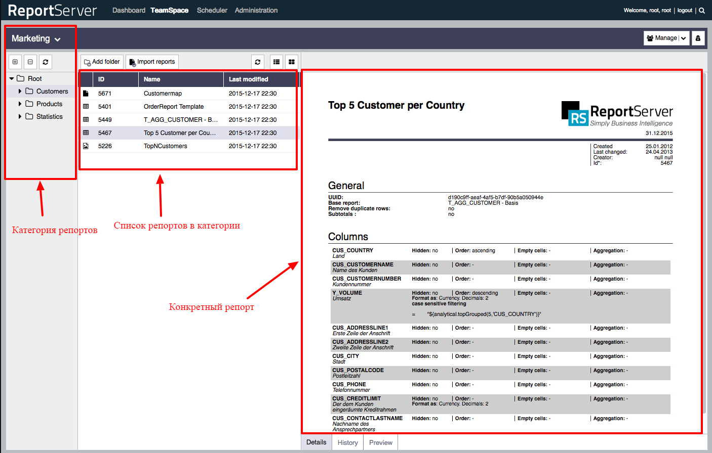Viewport: 712px width, 453px height.
Task: Collapse the Root tree node
Action: (12, 78)
